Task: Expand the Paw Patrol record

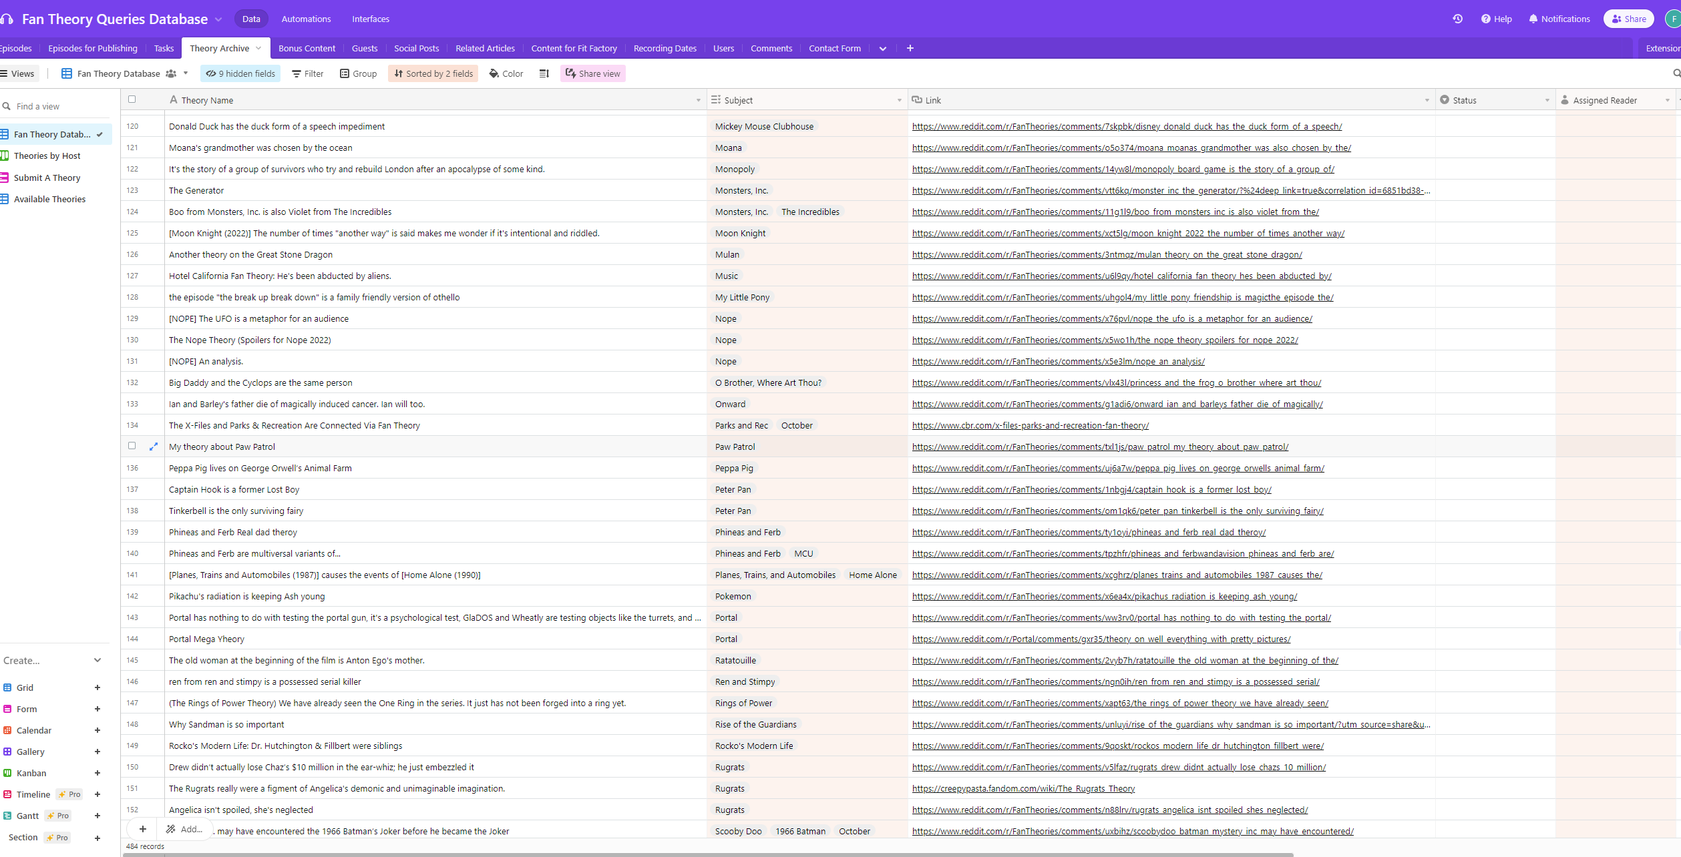Action: [x=154, y=447]
